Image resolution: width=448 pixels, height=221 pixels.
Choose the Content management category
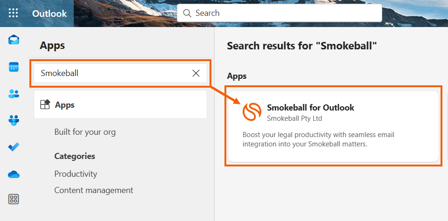point(93,190)
